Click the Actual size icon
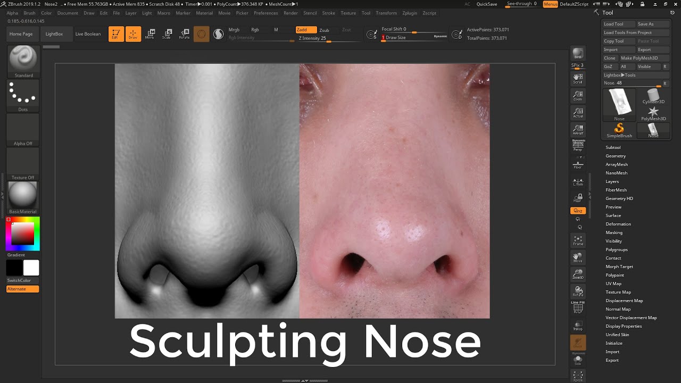This screenshot has height=383, width=681. point(578,113)
